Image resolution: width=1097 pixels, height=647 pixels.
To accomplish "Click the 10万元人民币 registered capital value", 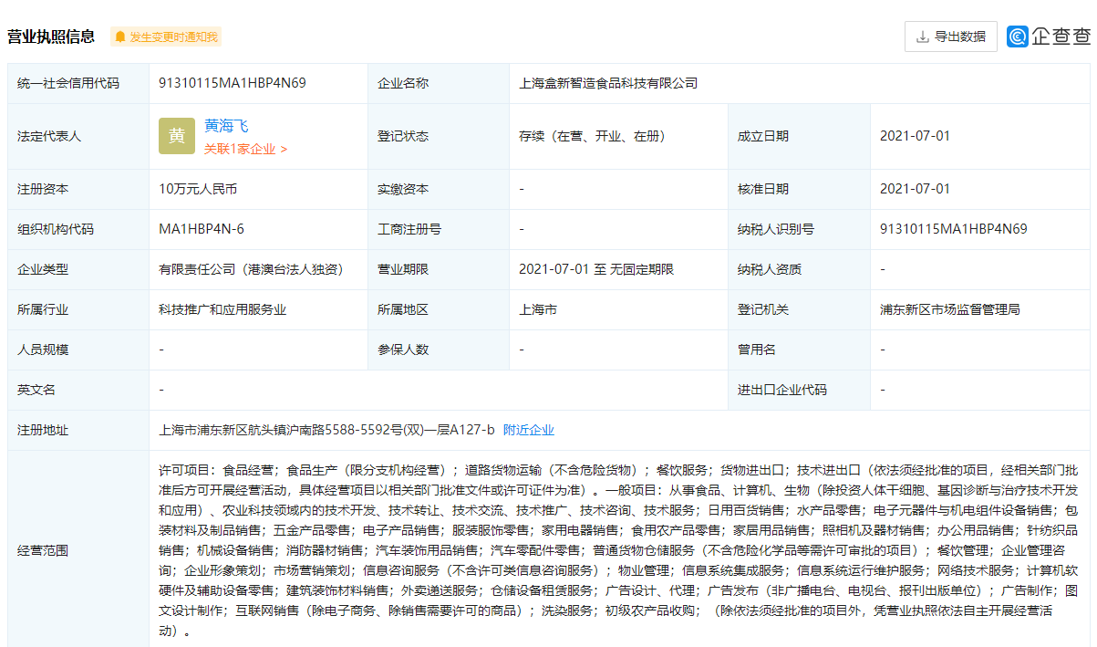I will 198,189.
